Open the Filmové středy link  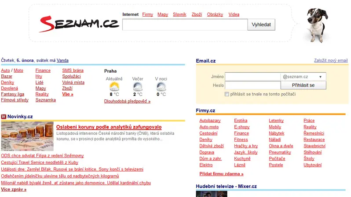(15, 100)
